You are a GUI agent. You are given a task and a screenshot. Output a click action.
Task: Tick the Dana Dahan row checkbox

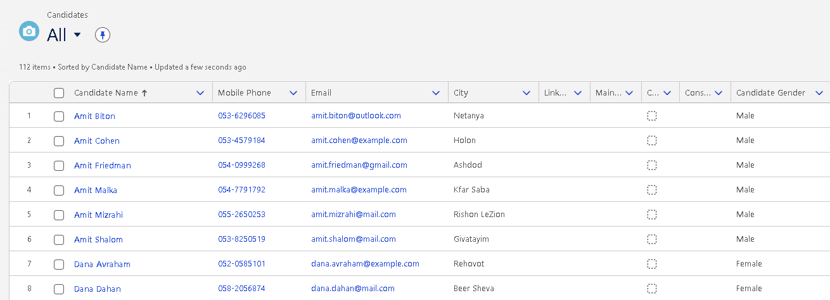(x=59, y=289)
